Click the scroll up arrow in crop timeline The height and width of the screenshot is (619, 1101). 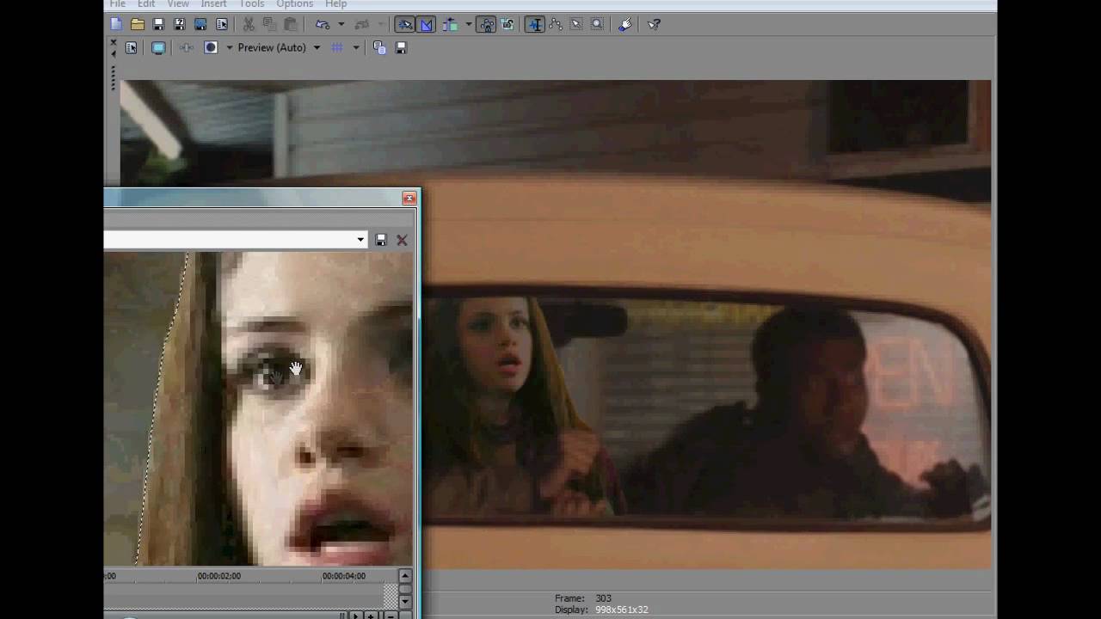click(405, 575)
